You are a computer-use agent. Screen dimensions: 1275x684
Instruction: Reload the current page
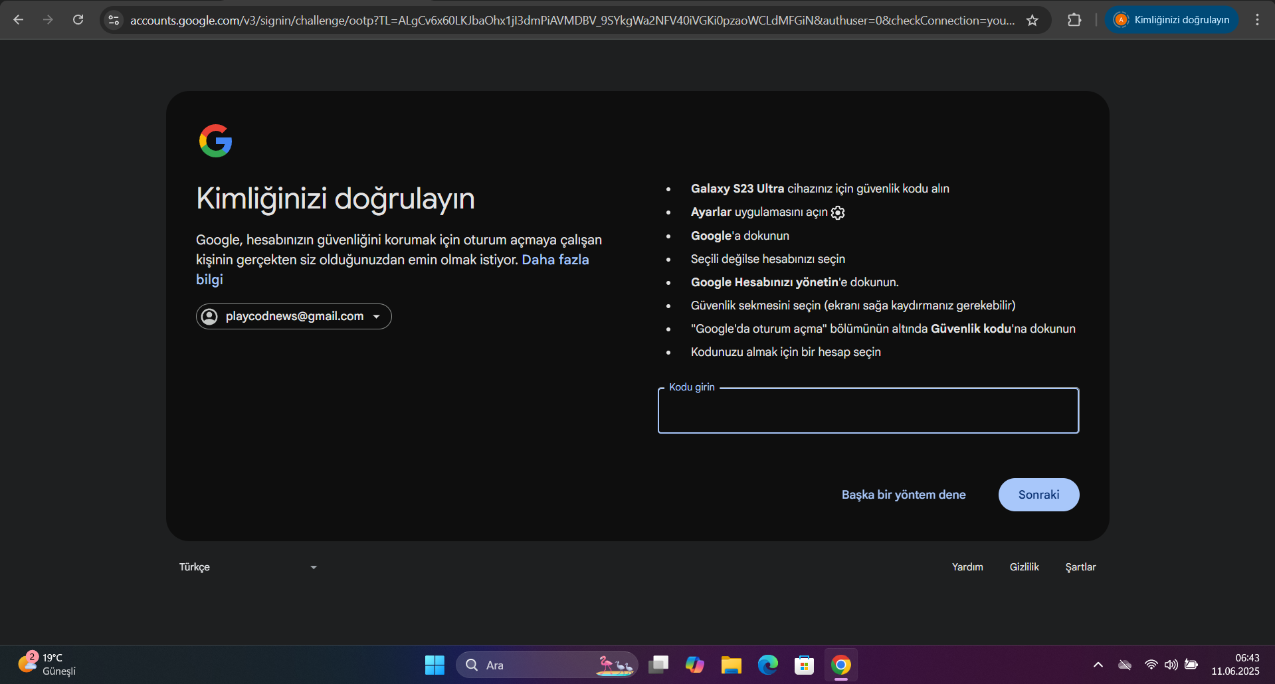tap(78, 20)
